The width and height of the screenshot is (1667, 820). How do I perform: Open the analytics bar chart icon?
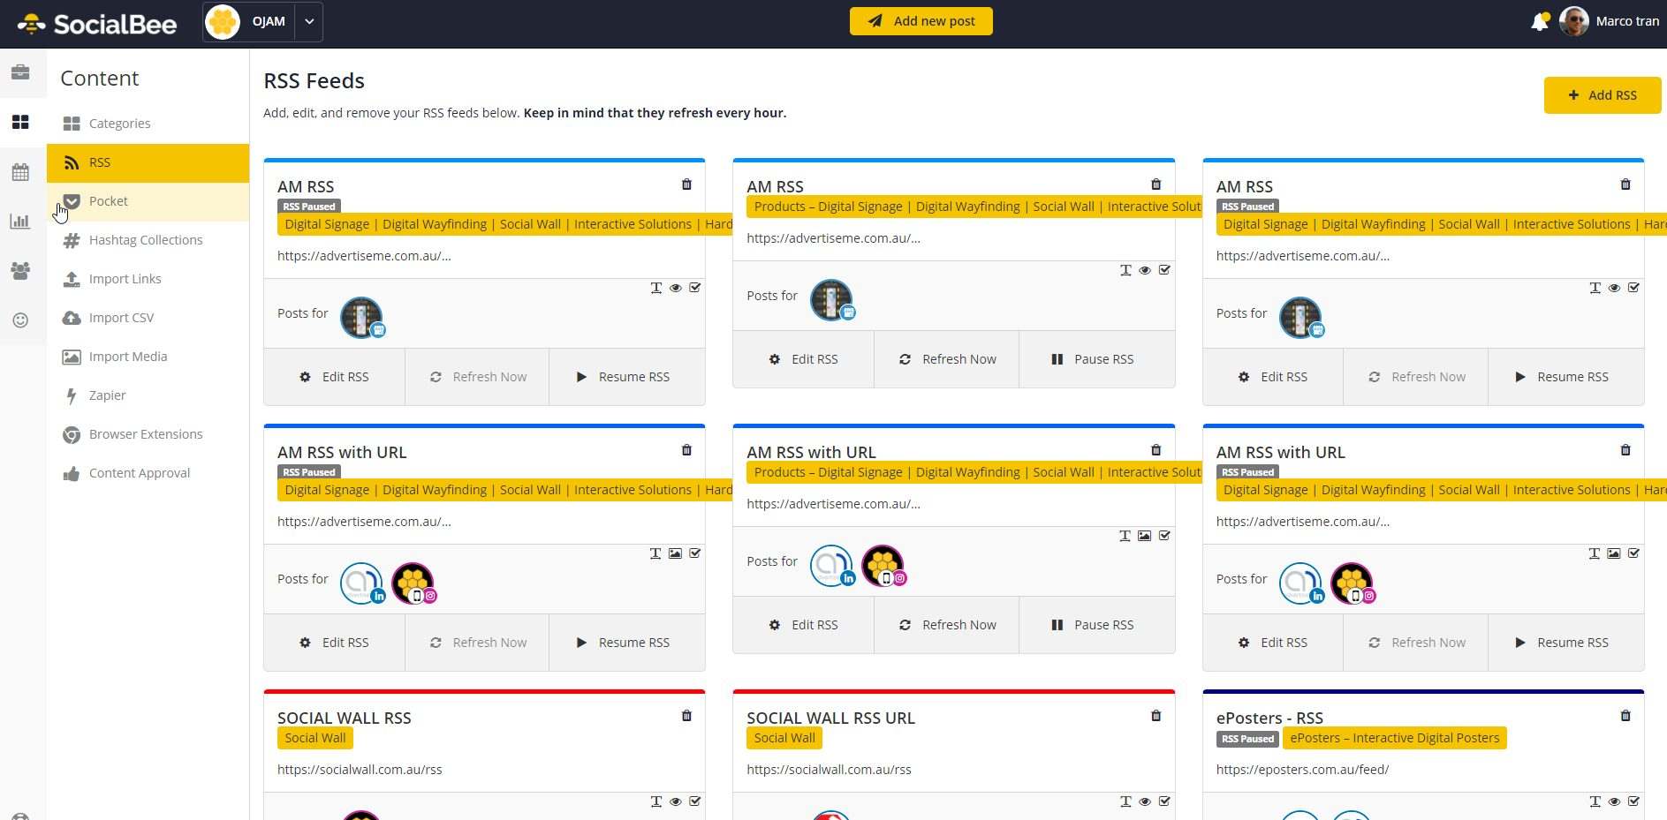point(20,222)
